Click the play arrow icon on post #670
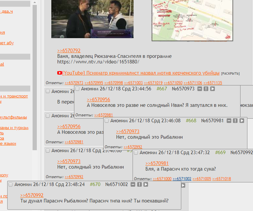The image size is (253, 211). tap(146, 184)
